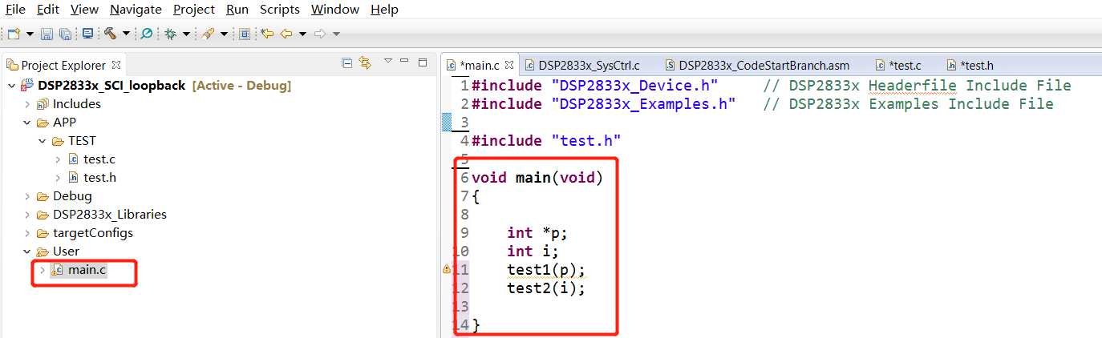The image size is (1102, 338).
Task: Maximize the Project Explorer panel
Action: pos(423,62)
